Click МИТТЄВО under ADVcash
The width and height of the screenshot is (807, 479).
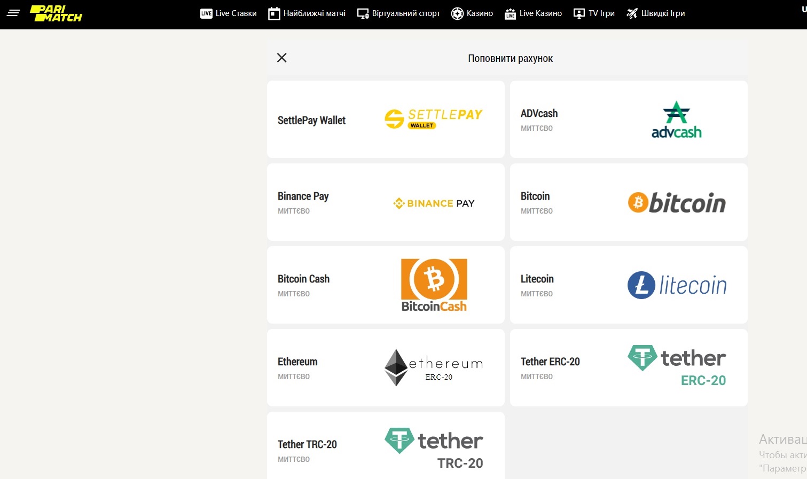coord(537,128)
